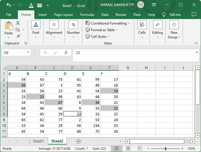201x152 pixels.
Task: Open Format as Table menu
Action: pyautogui.click(x=102, y=30)
